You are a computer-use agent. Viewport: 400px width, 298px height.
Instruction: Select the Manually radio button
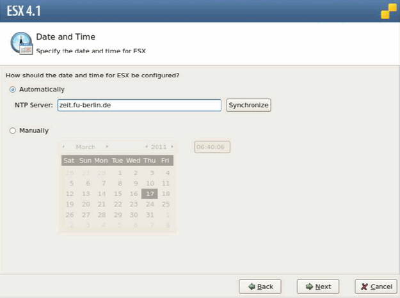(x=13, y=130)
